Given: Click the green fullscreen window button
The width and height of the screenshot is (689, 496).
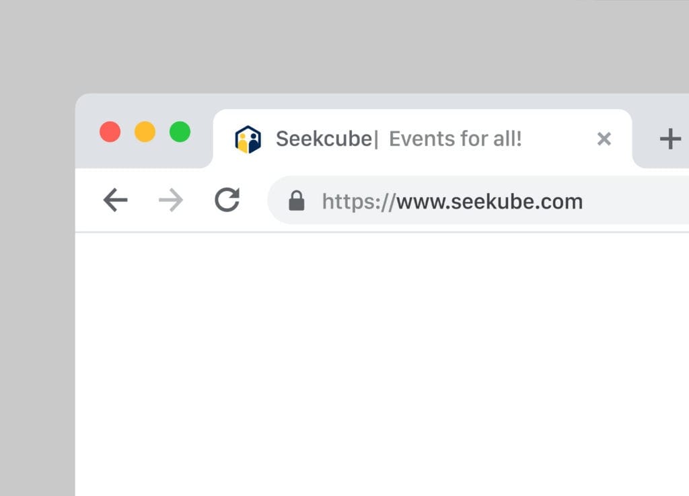Looking at the screenshot, I should tap(180, 131).
